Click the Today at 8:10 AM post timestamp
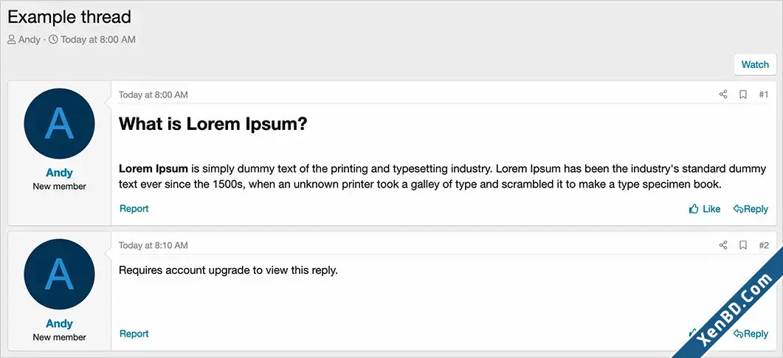The width and height of the screenshot is (783, 358). coord(154,245)
